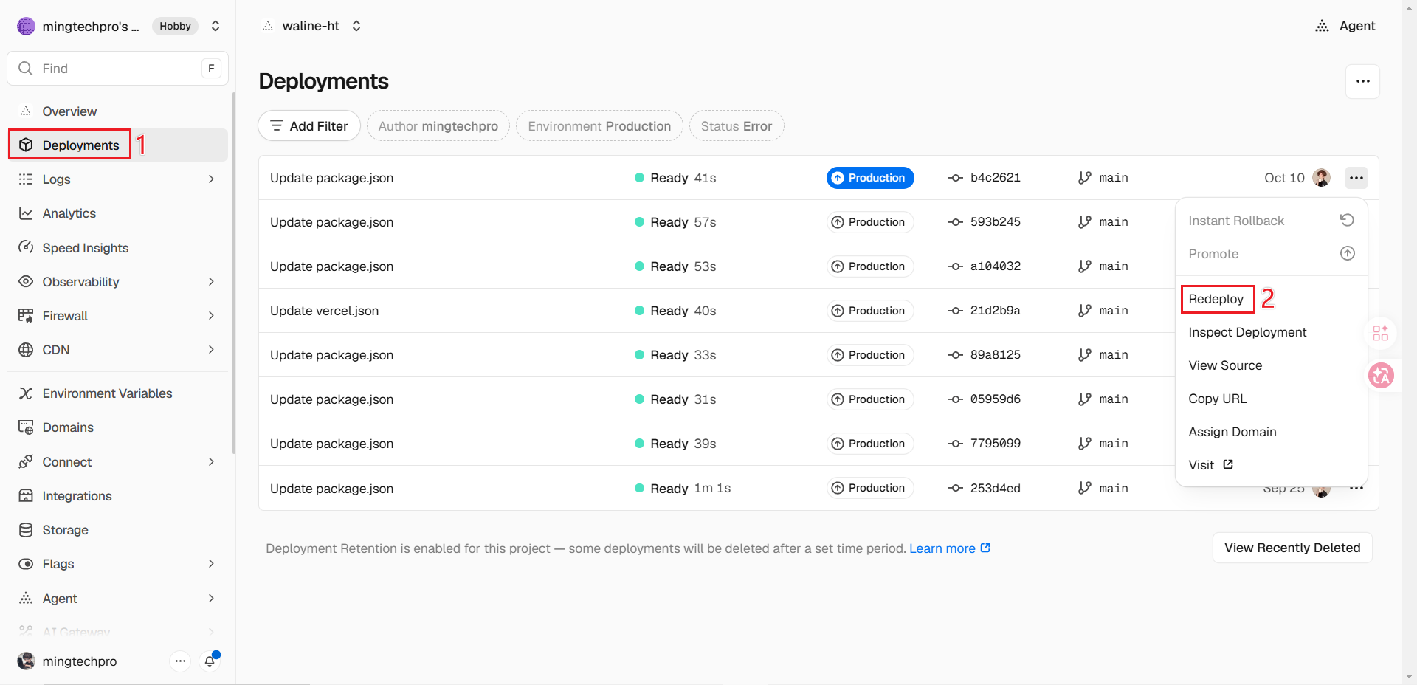1417x685 pixels.
Task: Click View Recently Deleted button
Action: click(1292, 548)
